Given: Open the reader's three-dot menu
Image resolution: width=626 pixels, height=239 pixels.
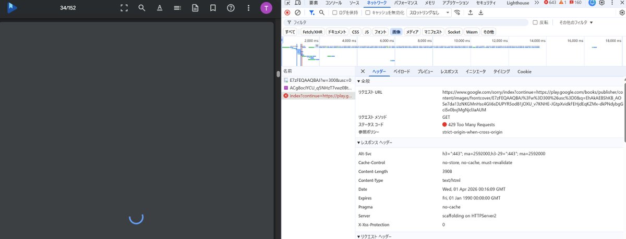Looking at the screenshot, I should (x=248, y=8).
